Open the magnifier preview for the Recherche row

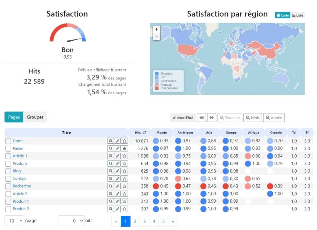(111, 186)
